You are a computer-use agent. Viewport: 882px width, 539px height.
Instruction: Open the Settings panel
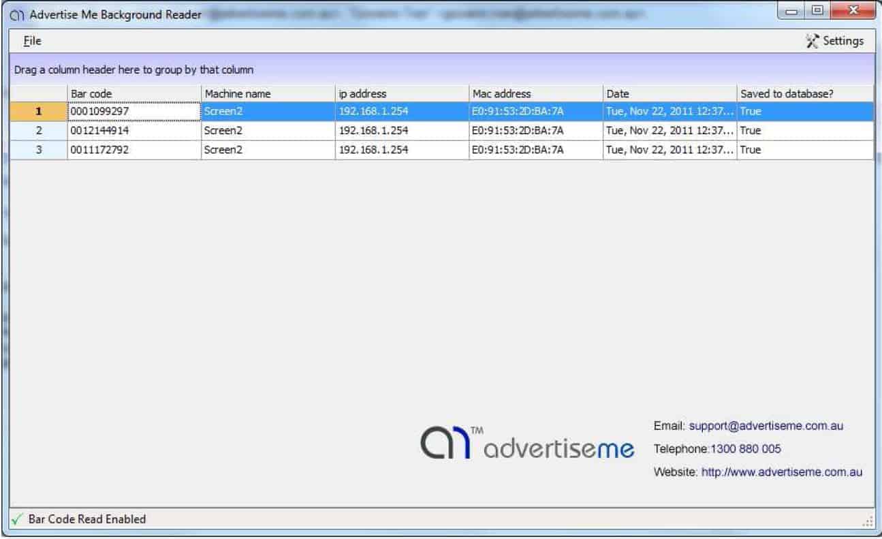(x=842, y=41)
